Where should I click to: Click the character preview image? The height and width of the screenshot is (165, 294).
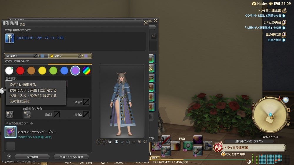(x=122, y=101)
